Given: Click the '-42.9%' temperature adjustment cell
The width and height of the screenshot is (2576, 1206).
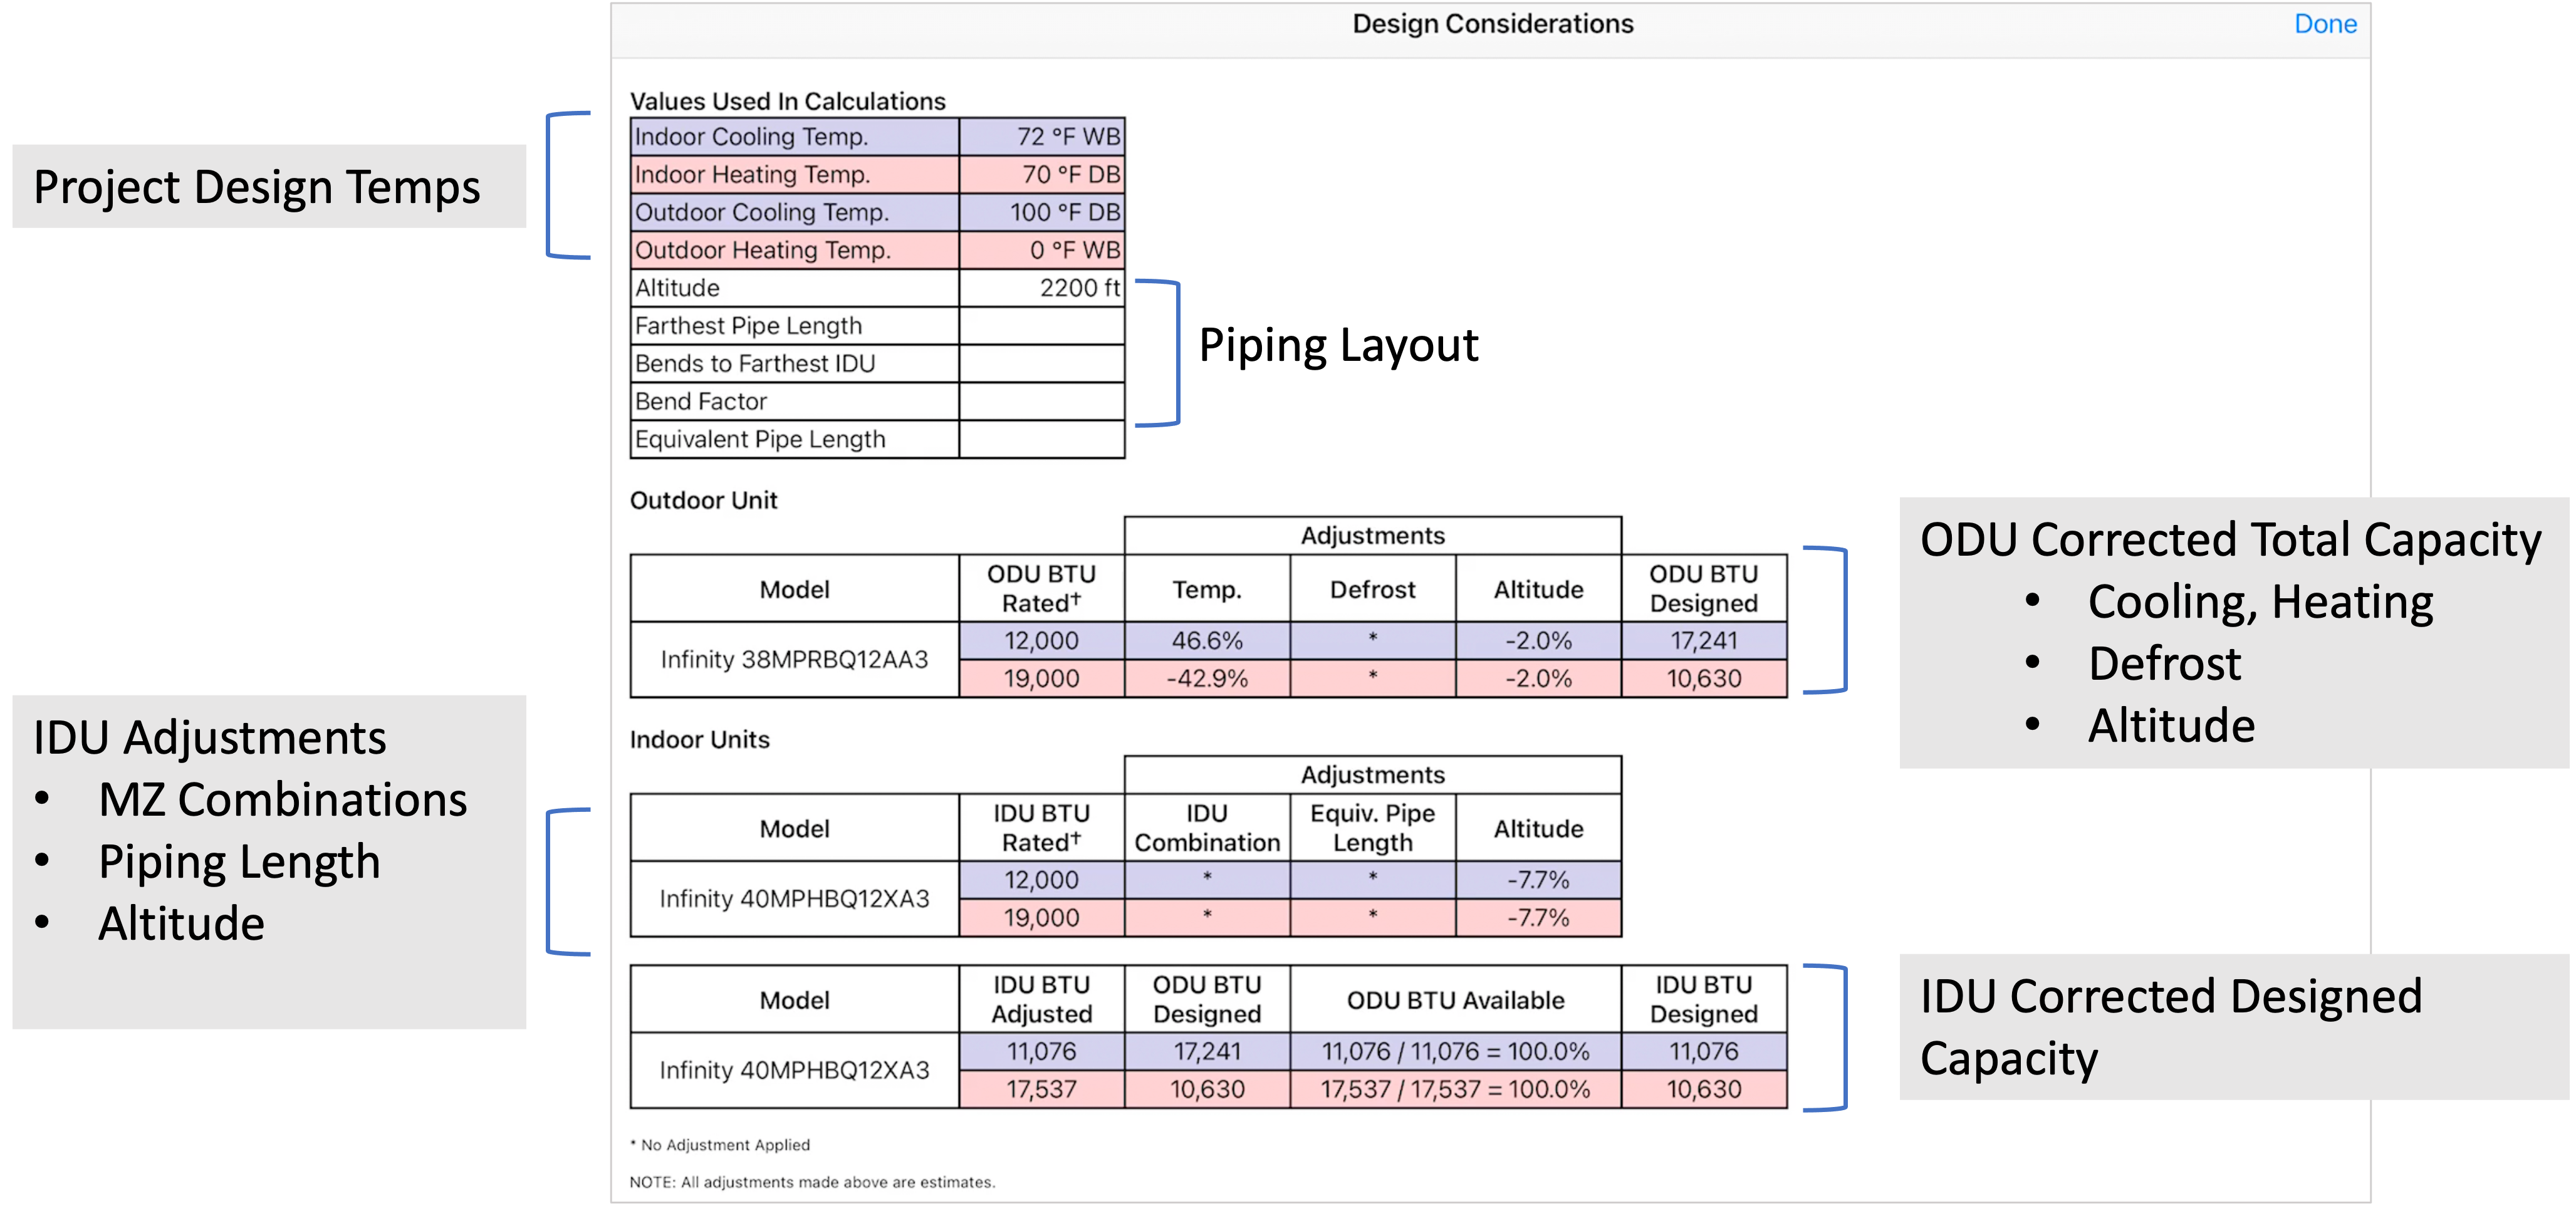Looking at the screenshot, I should tap(1207, 679).
